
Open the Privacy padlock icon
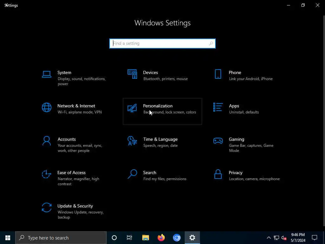[218, 174]
